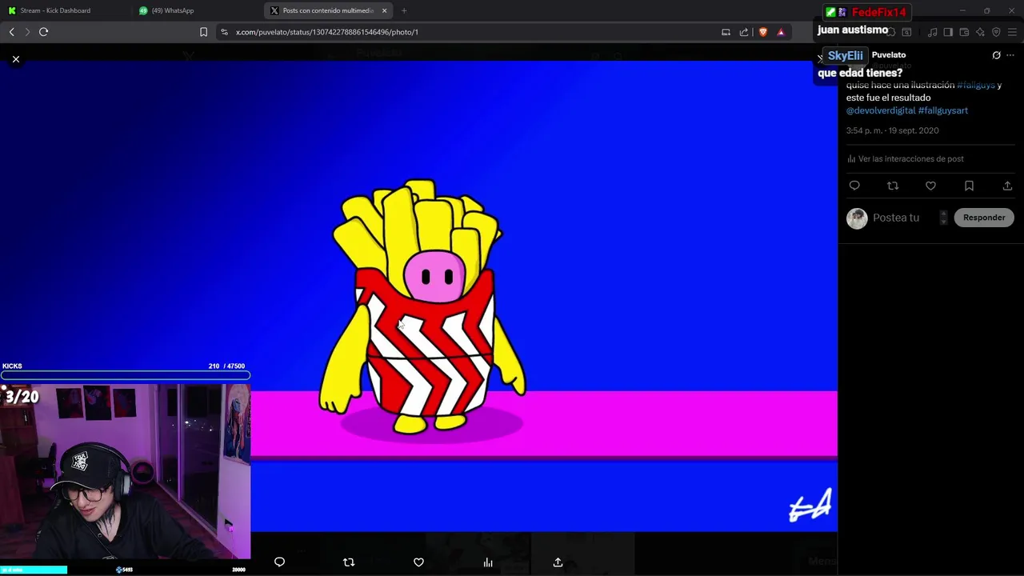The height and width of the screenshot is (576, 1024).
Task: Close the X posts tab
Action: (385, 10)
